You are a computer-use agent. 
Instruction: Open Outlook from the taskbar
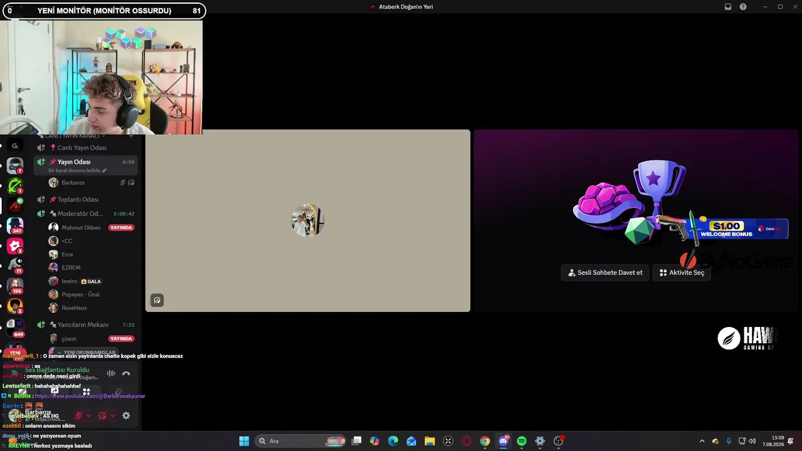tap(411, 441)
